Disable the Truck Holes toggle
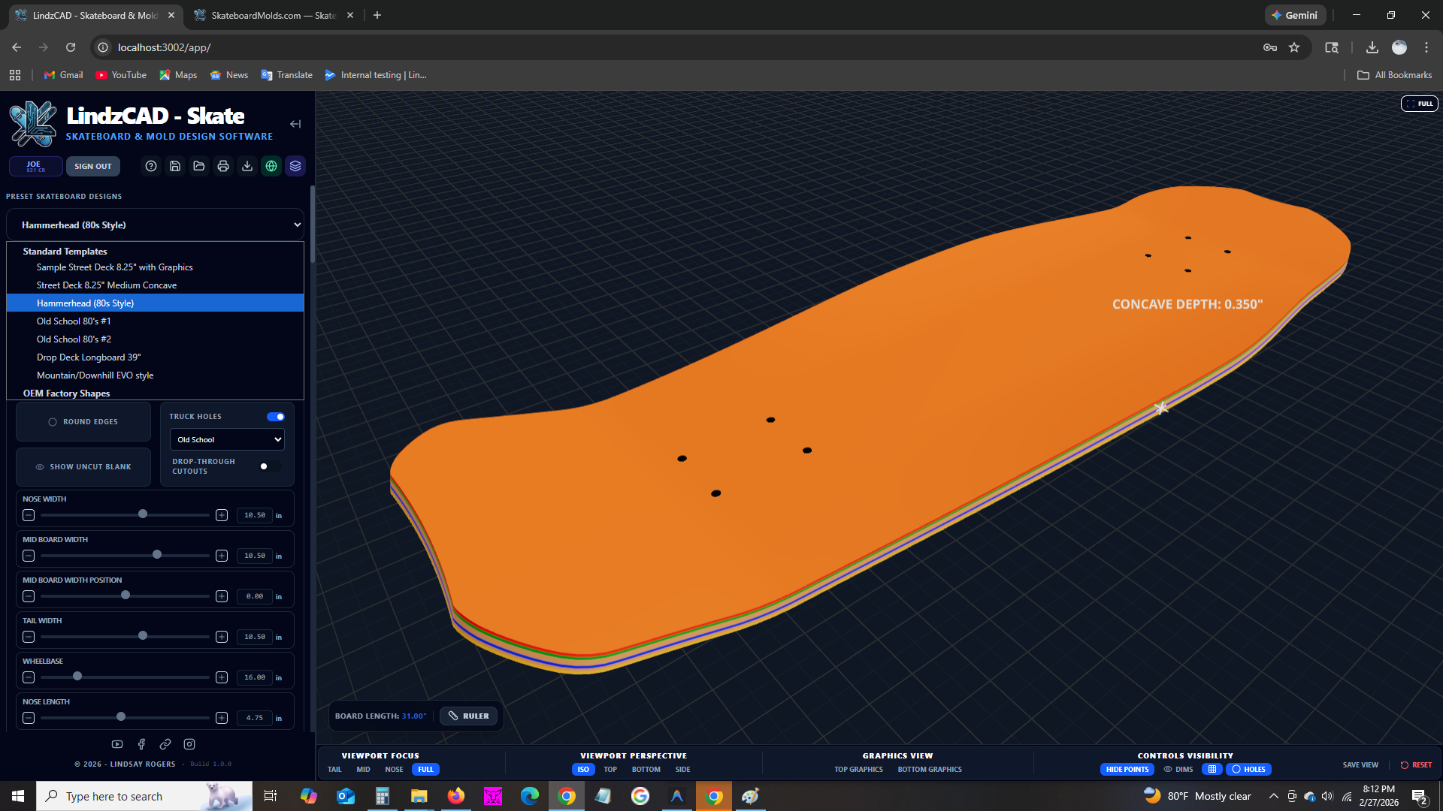 [275, 417]
